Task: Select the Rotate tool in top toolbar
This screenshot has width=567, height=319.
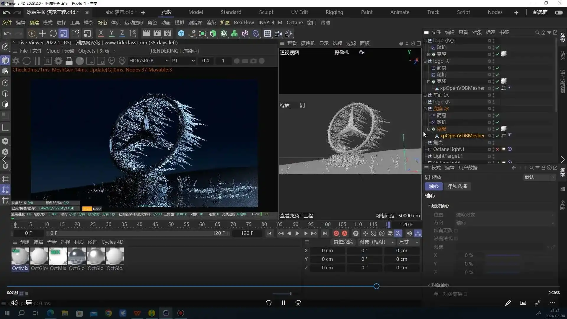Action: point(53,33)
